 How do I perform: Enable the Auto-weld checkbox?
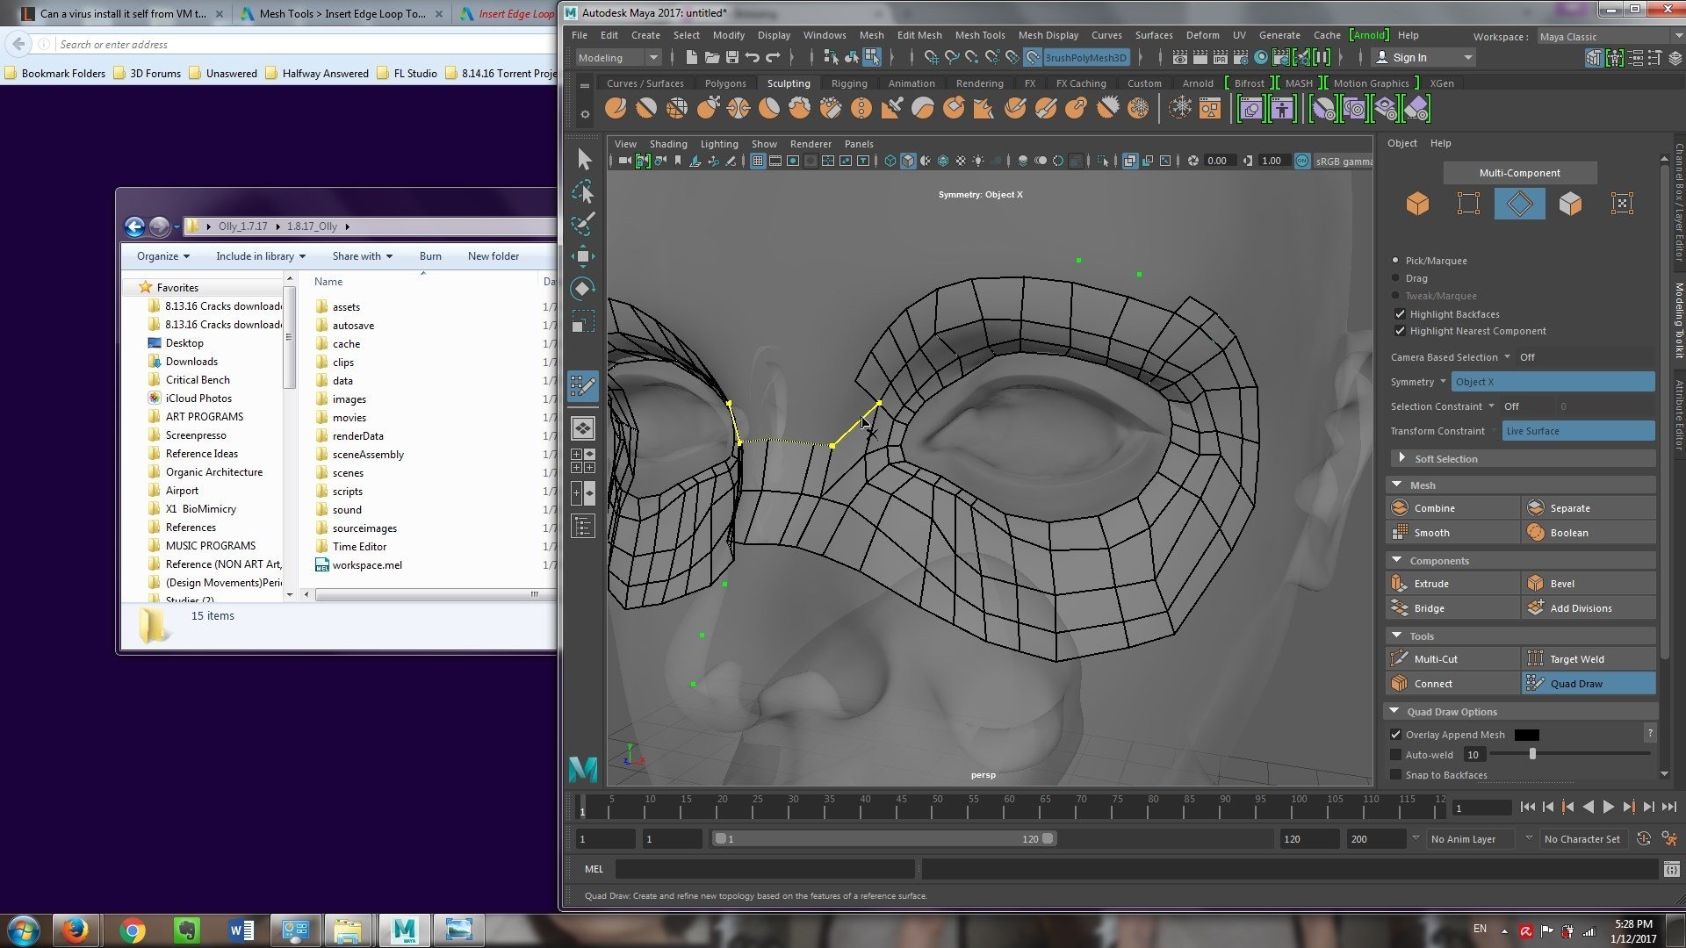click(x=1396, y=755)
